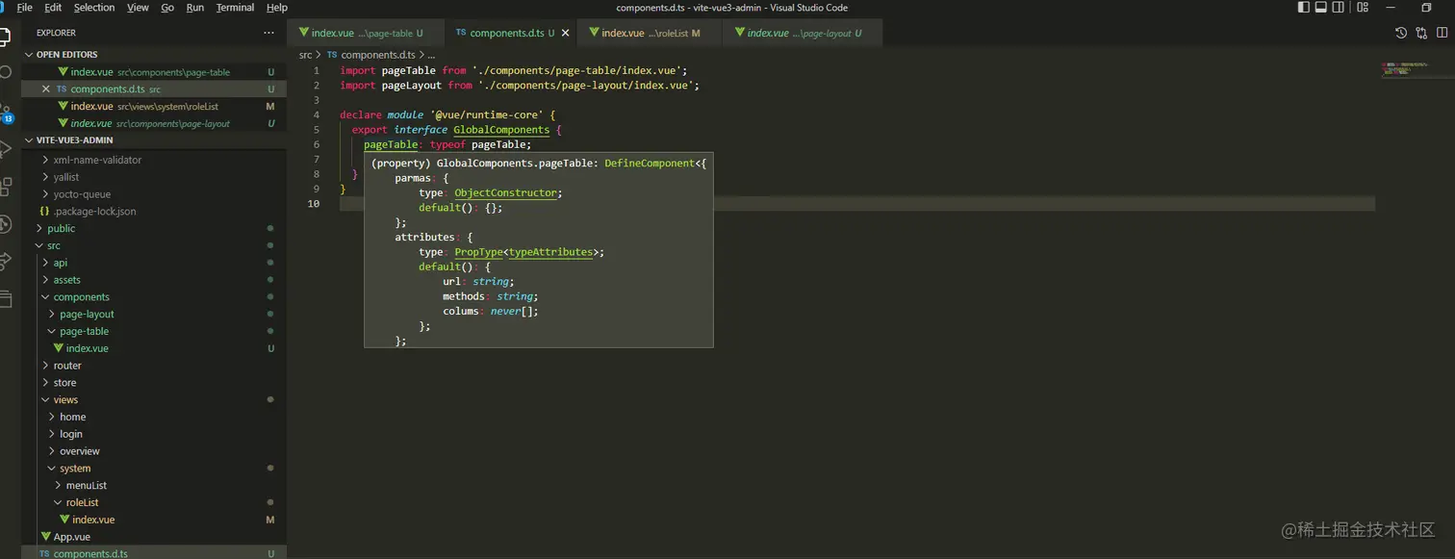The width and height of the screenshot is (1455, 559).
Task: Expand the public folder
Action: (154, 228)
